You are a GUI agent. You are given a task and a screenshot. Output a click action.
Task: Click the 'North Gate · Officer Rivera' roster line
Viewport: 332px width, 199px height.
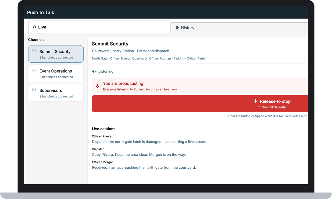148,58
